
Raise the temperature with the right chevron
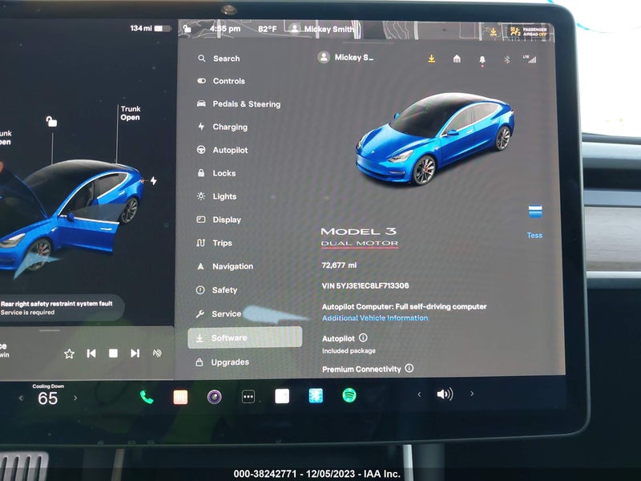pyautogui.click(x=75, y=398)
